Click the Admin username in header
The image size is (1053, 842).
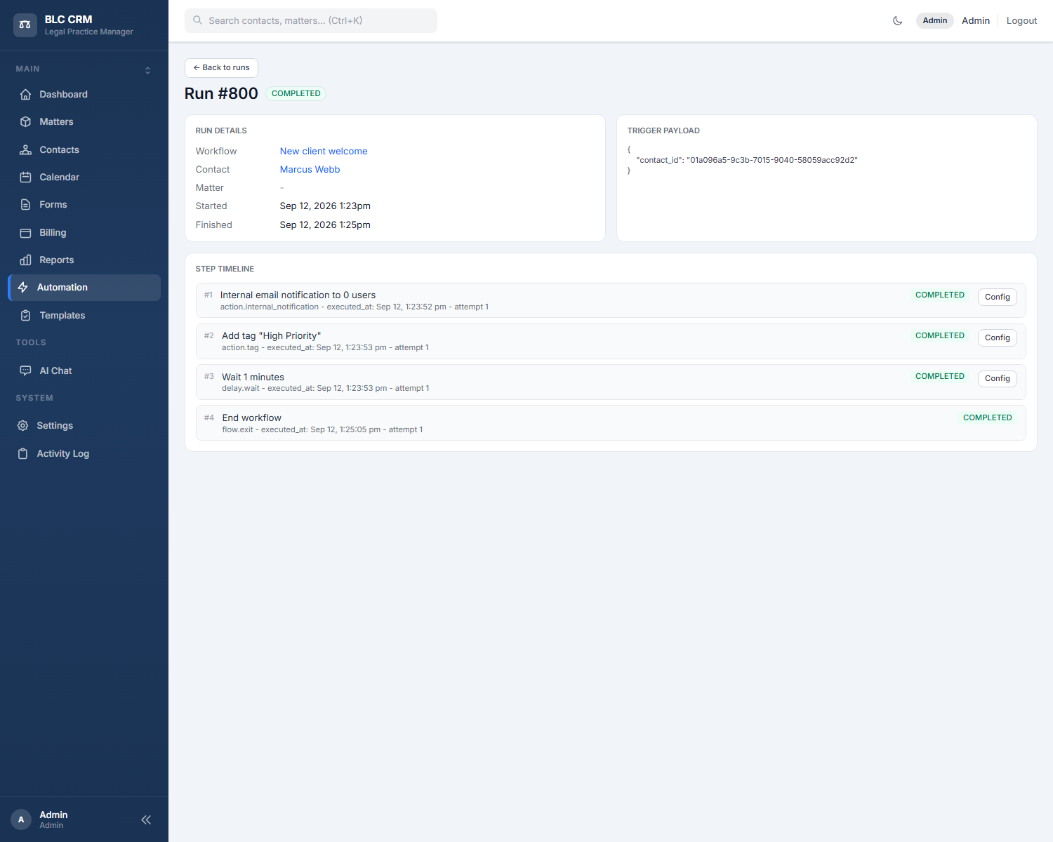[976, 20]
